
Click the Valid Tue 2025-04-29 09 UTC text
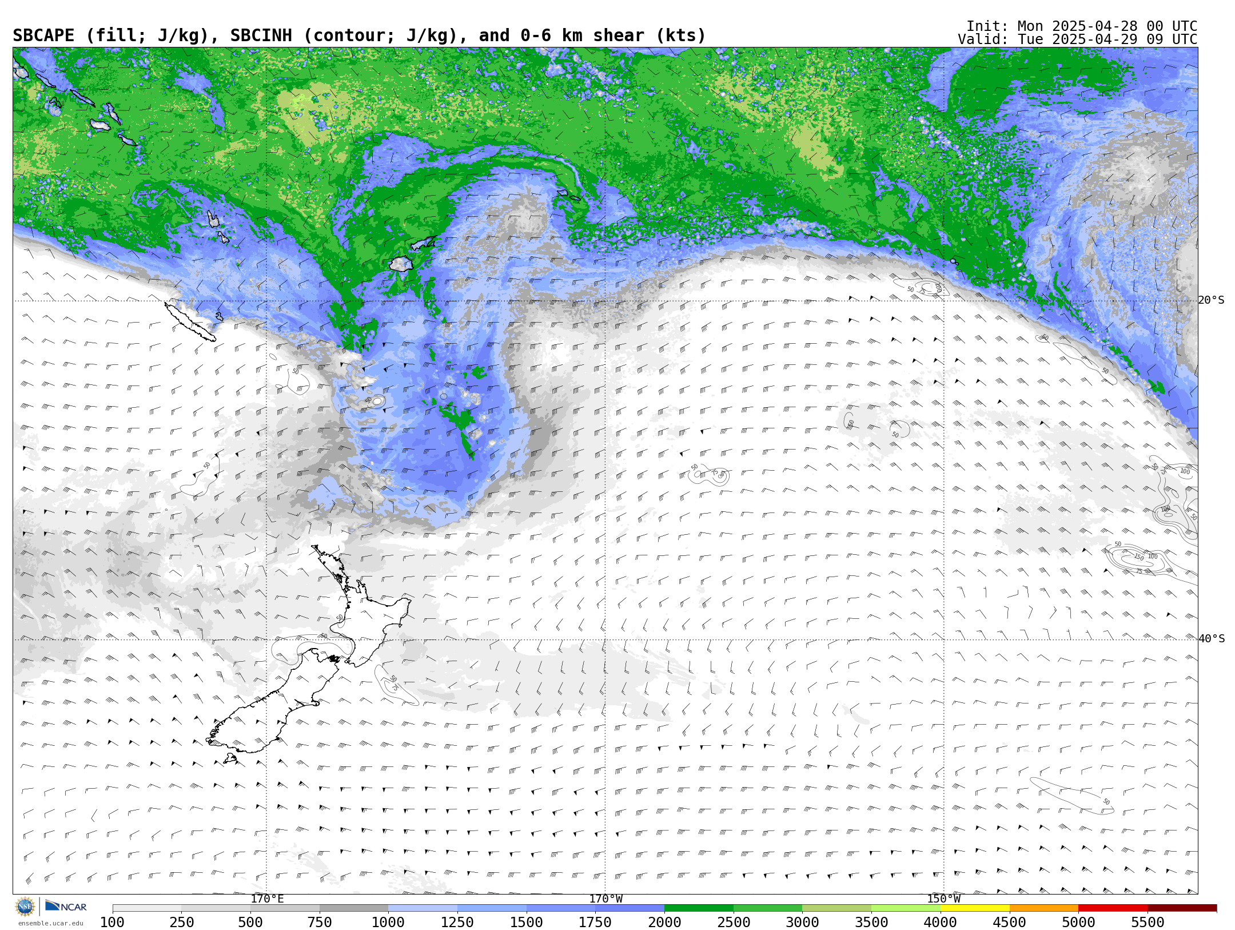pos(1077,39)
